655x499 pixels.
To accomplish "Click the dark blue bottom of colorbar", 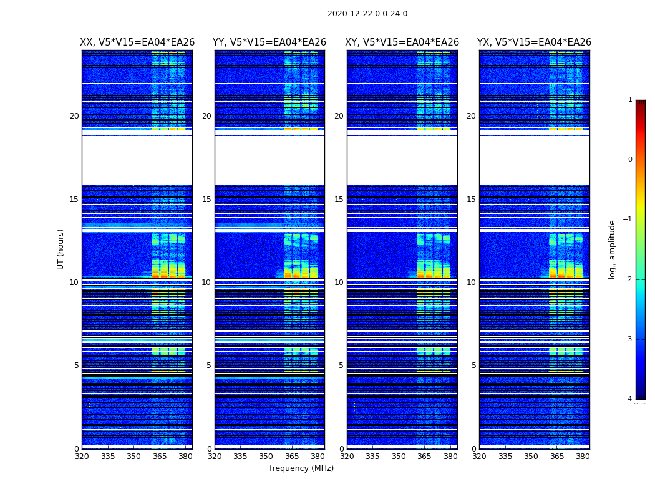I will tap(640, 393).
